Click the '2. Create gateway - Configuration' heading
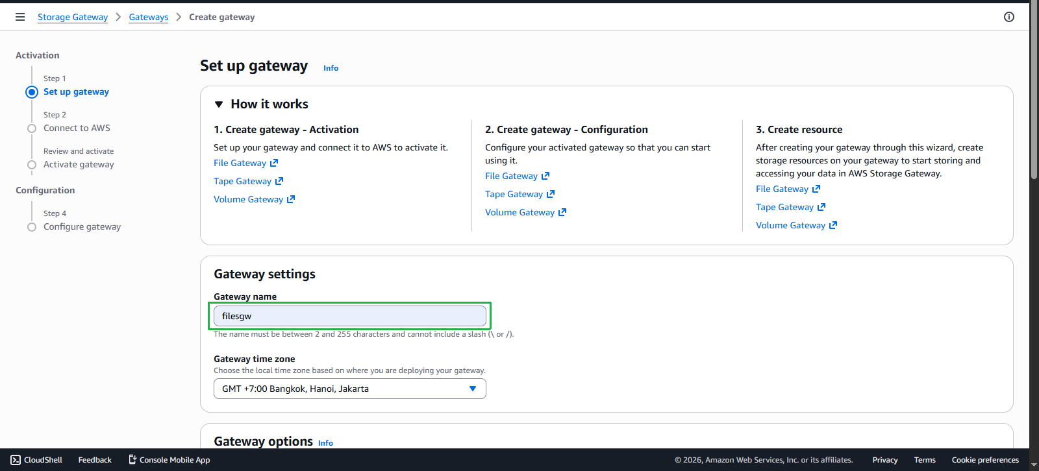1039x471 pixels. (567, 130)
